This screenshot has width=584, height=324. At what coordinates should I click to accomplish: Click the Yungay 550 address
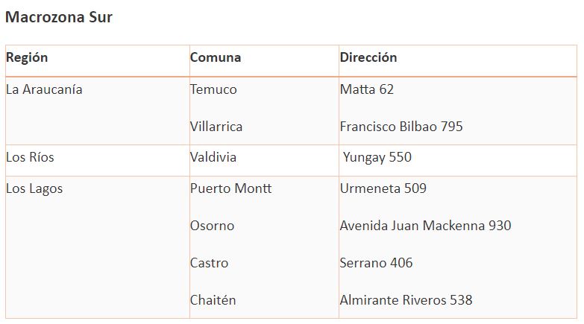click(377, 157)
